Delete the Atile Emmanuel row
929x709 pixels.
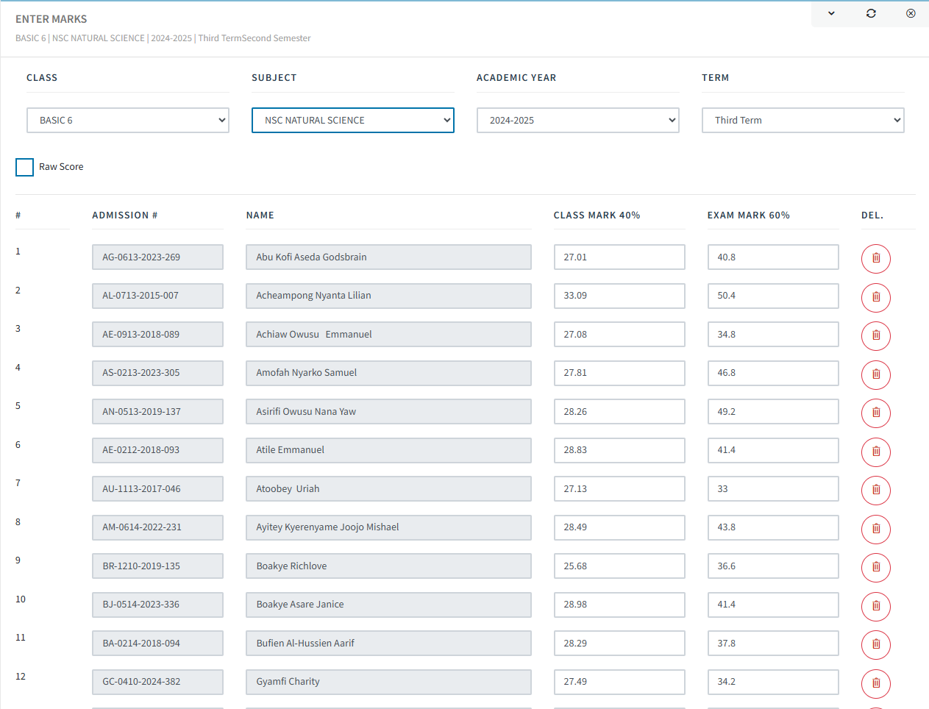pos(875,452)
